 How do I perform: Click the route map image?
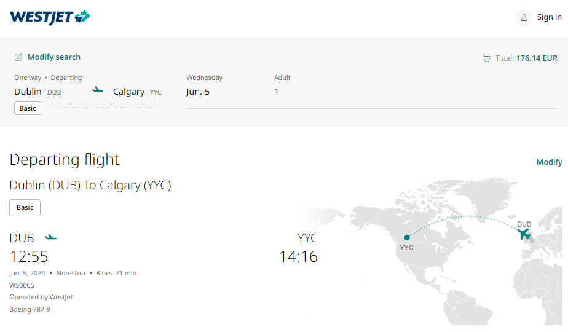coord(433,251)
